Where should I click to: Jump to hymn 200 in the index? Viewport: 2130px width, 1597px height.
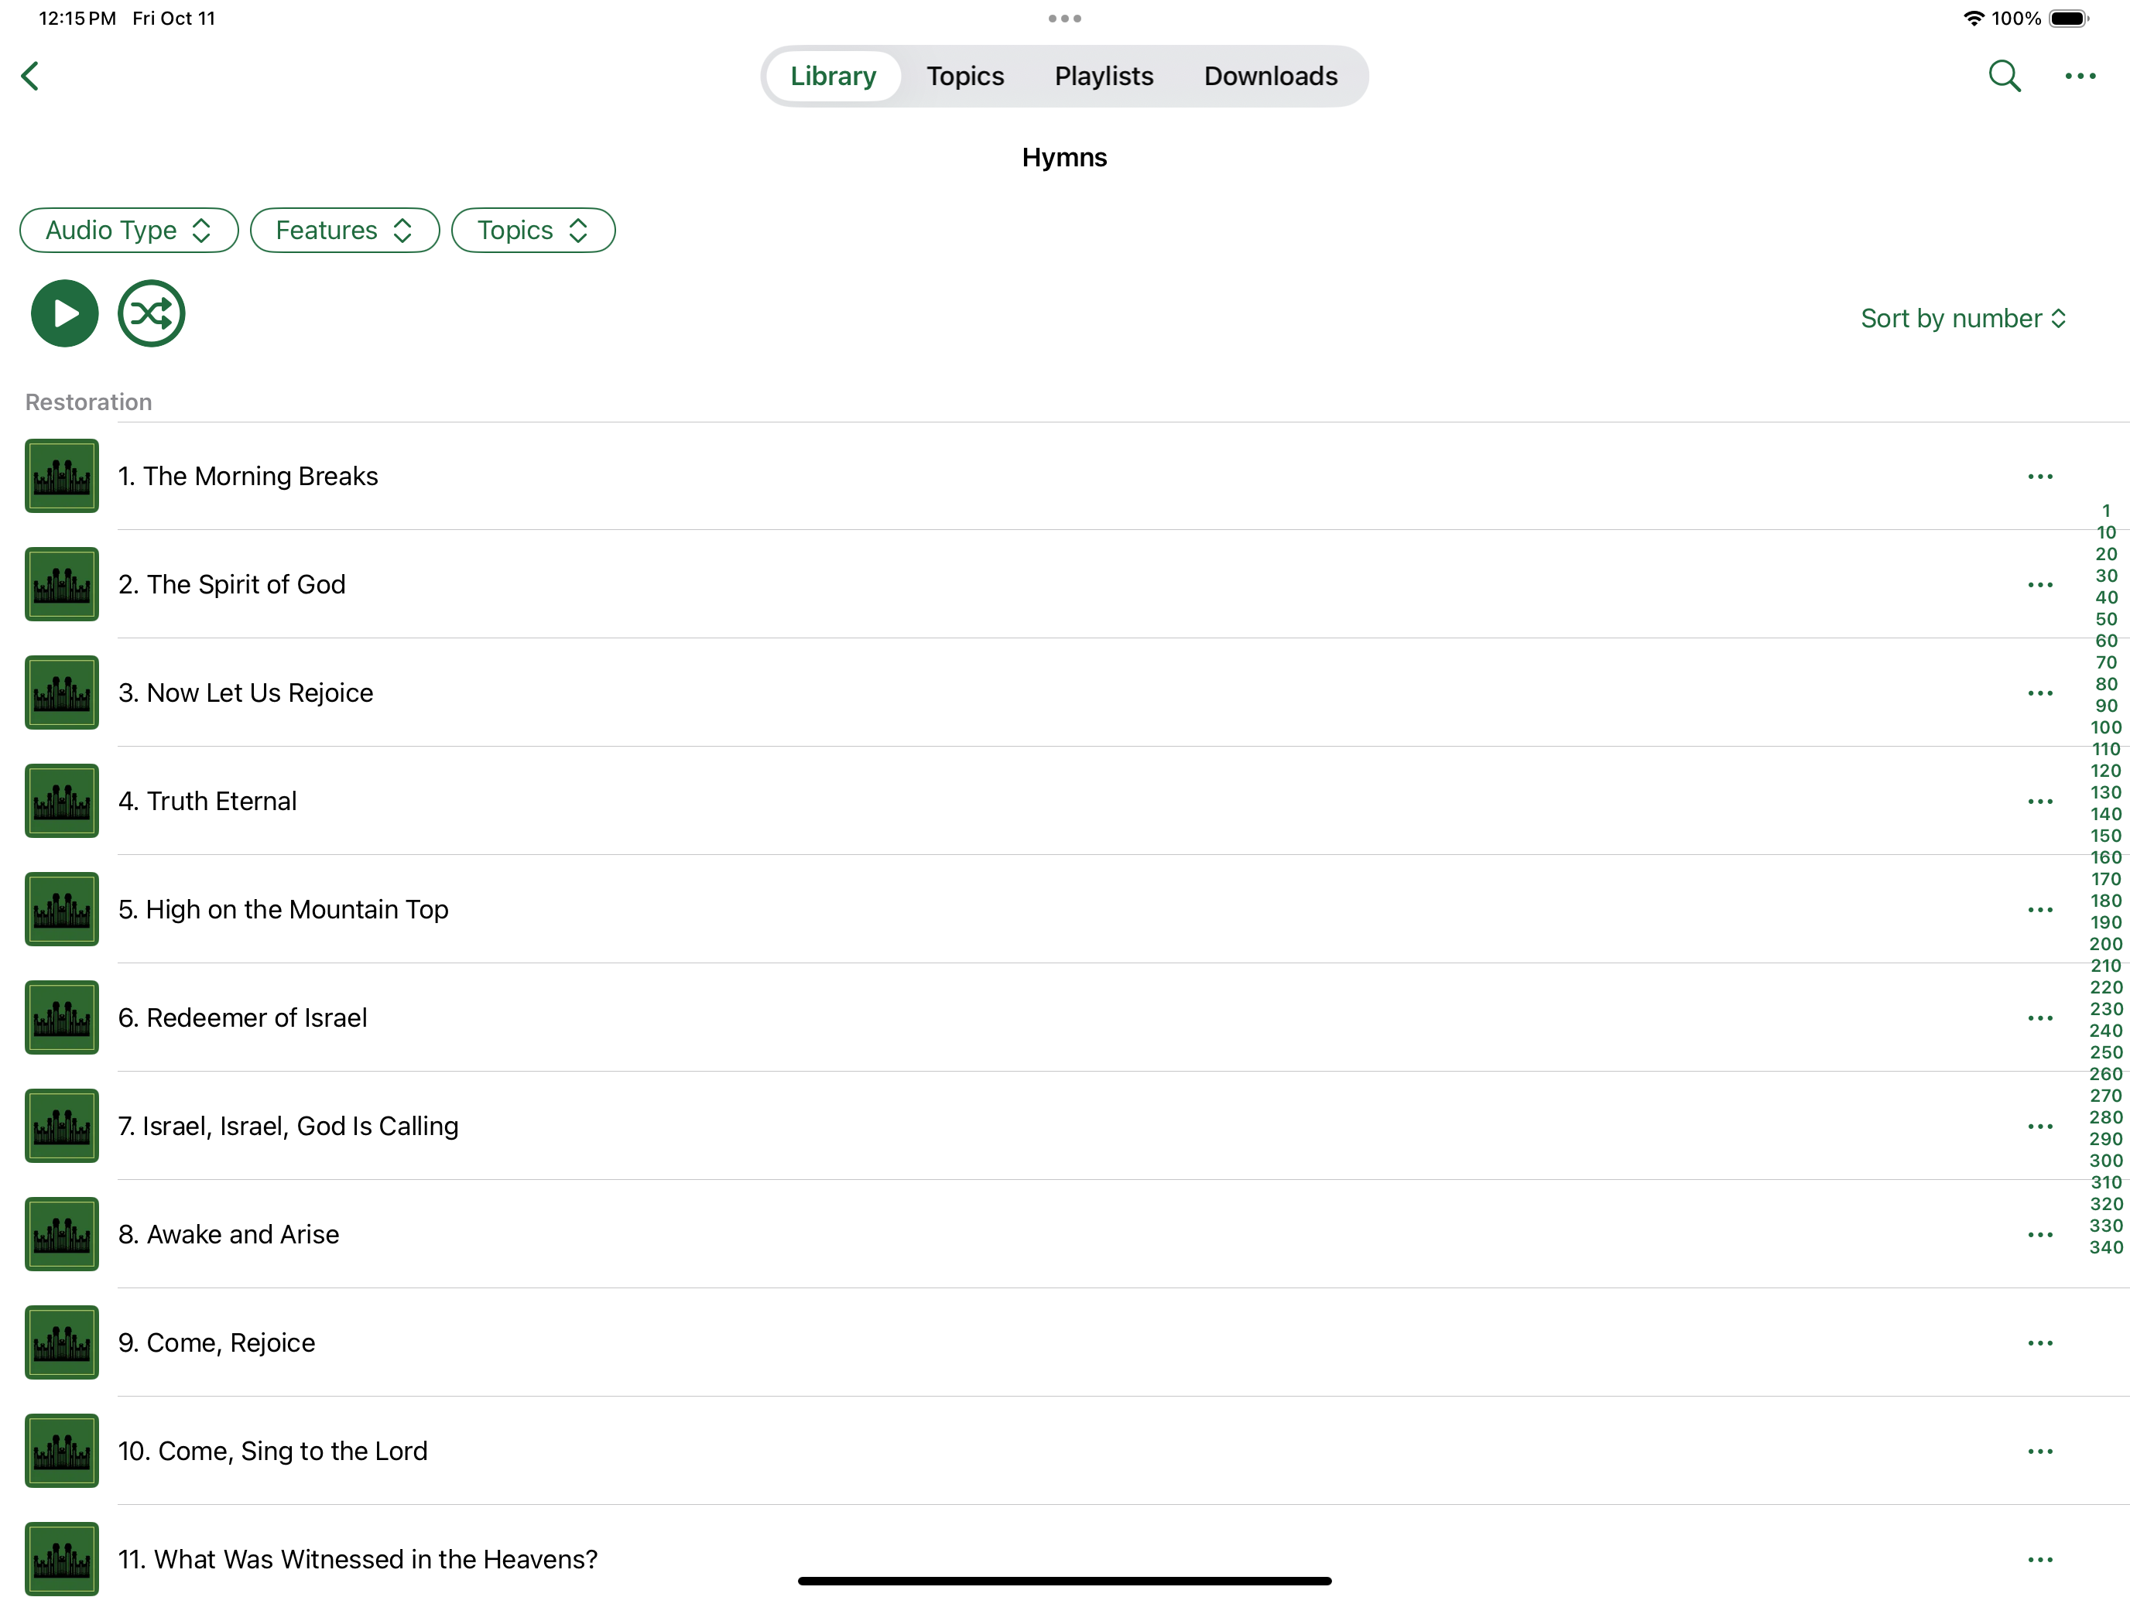click(x=2106, y=944)
